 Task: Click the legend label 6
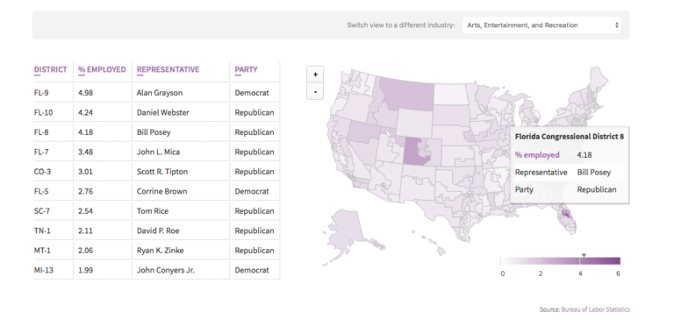pyautogui.click(x=618, y=273)
